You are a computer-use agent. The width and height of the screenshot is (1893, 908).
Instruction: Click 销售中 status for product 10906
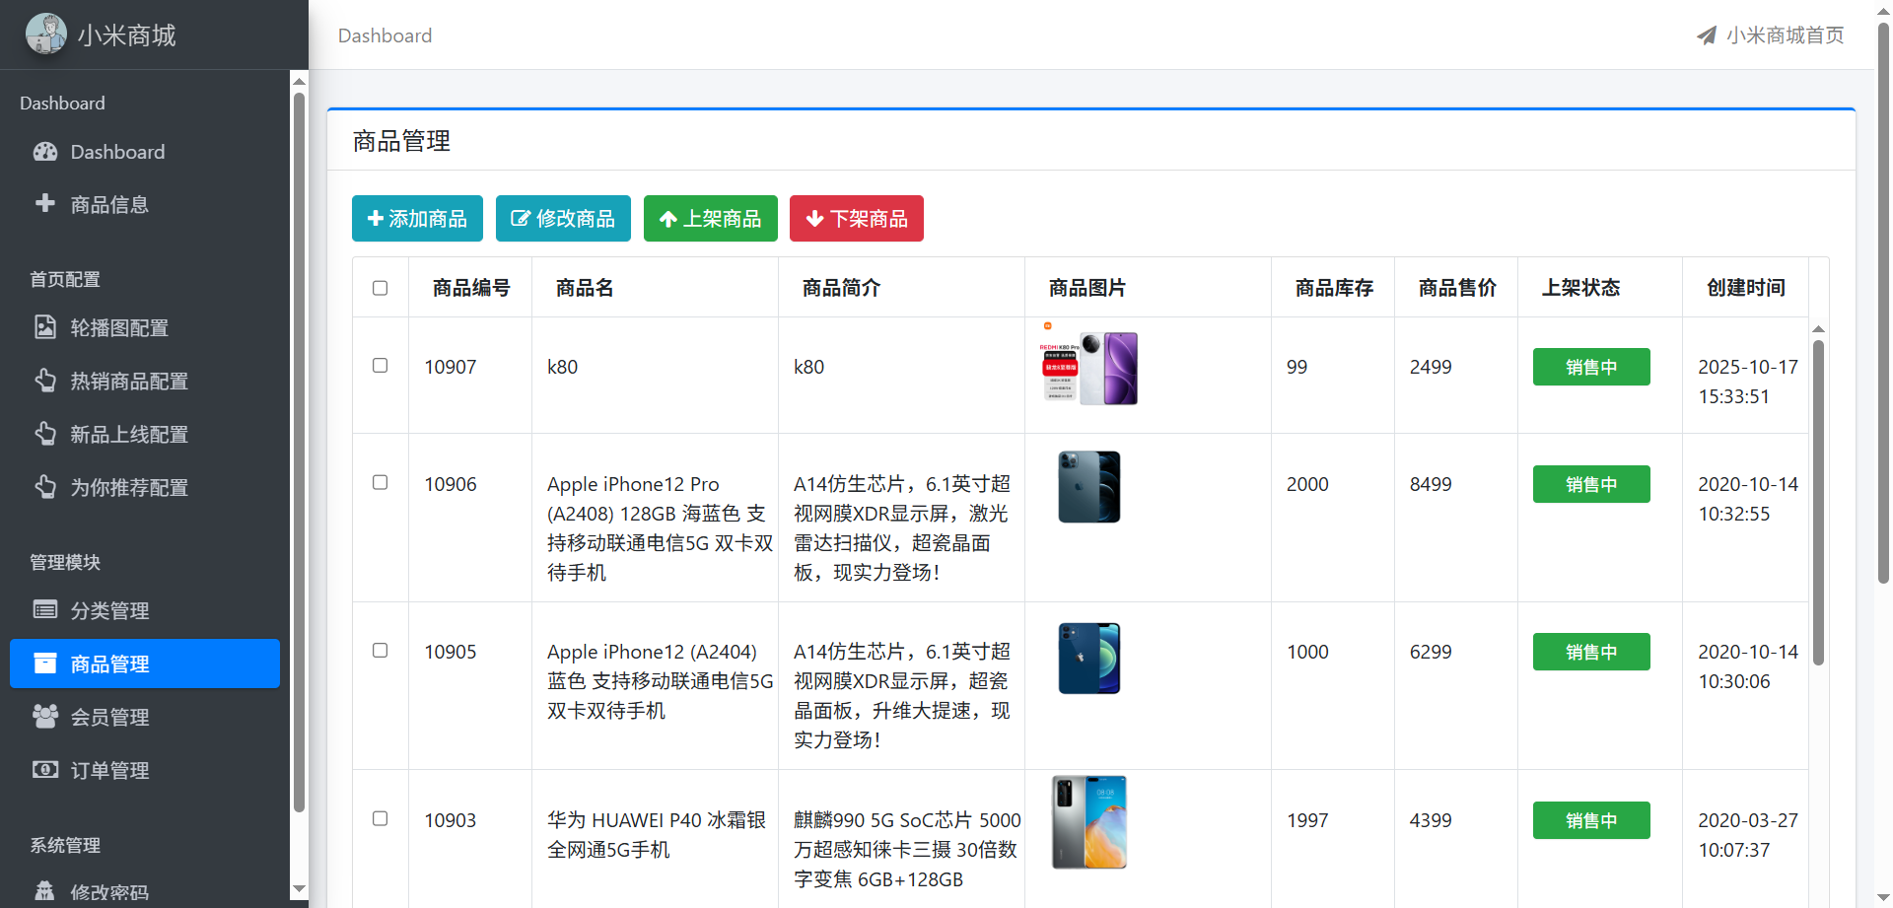pos(1591,484)
